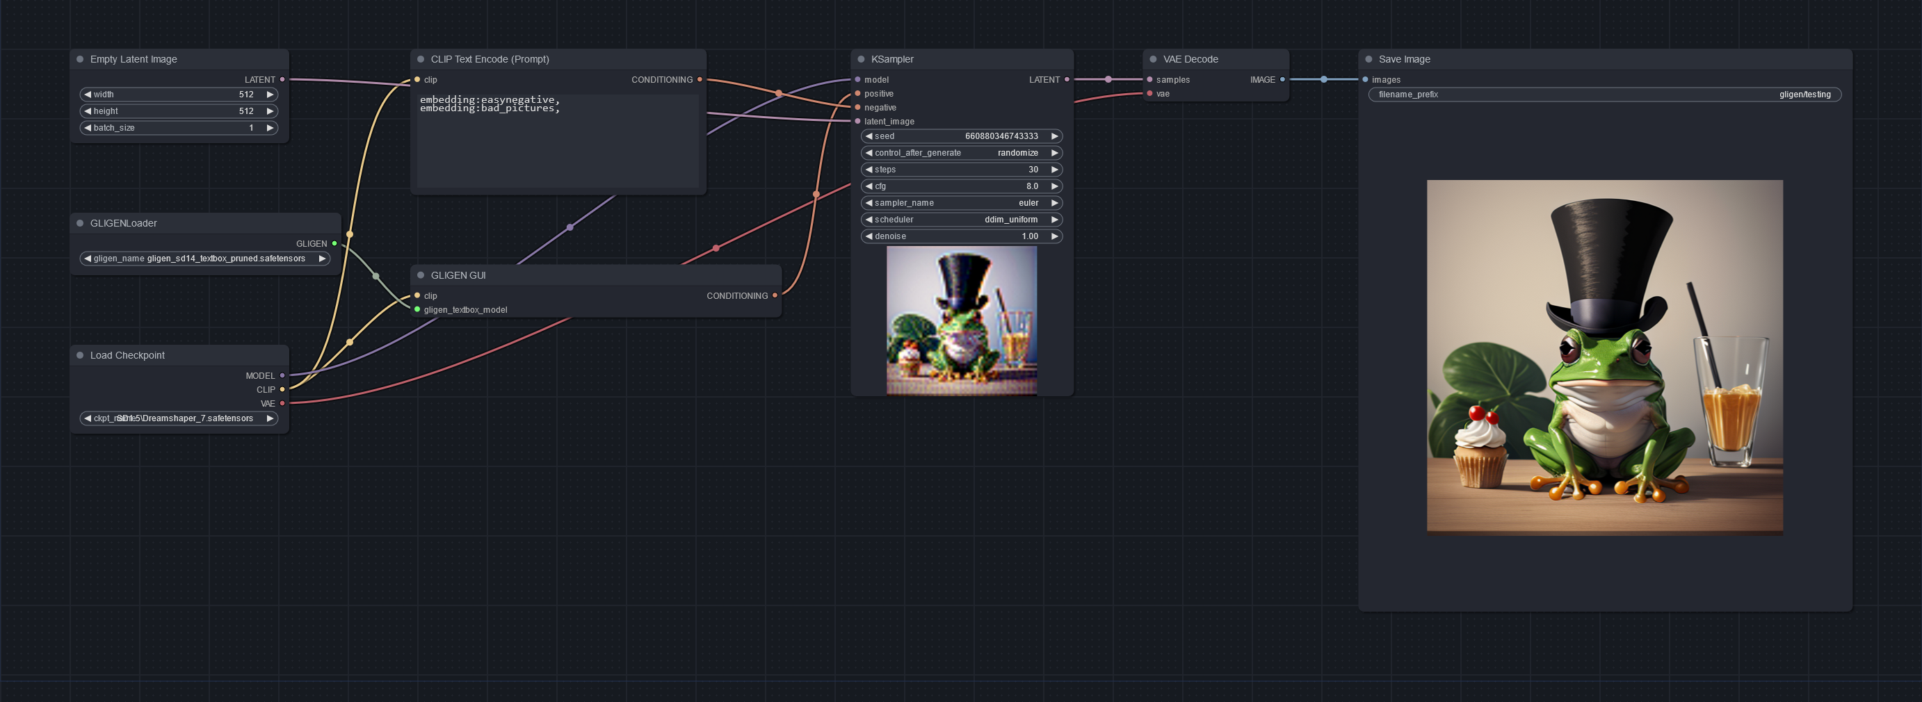Select previous scheduler with scheduler left arrow
The width and height of the screenshot is (1922, 702).
869,220
